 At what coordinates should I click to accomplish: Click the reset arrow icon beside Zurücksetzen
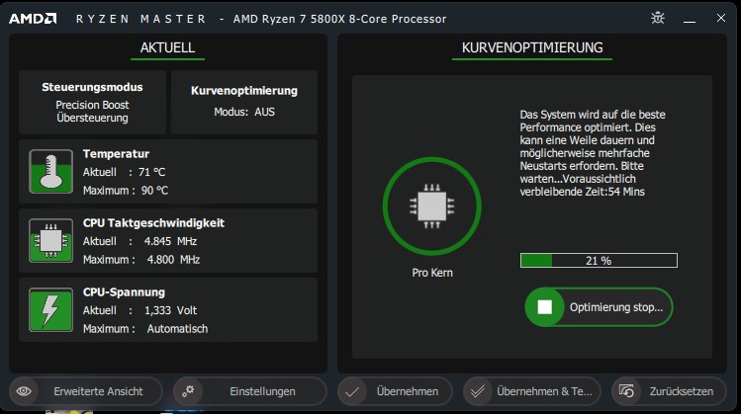click(626, 391)
